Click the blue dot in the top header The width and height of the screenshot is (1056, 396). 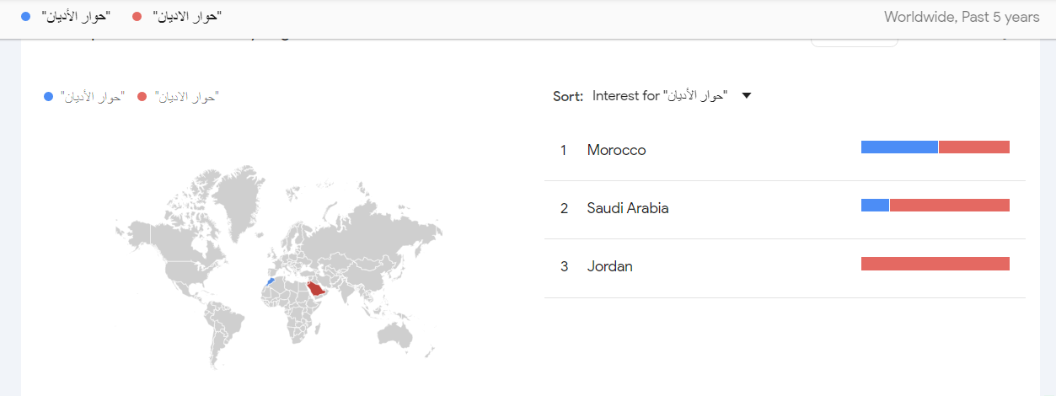26,17
